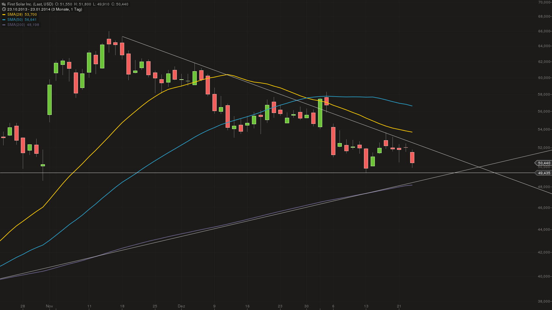The height and width of the screenshot is (310, 552).
Task: Click the 50,440 last price tag
Action: pos(544,163)
